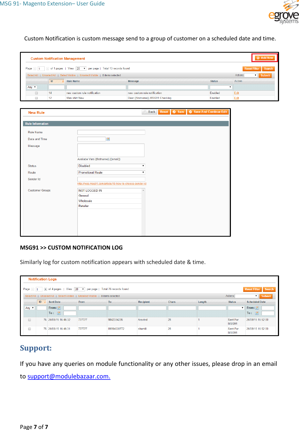Click the Add New button in Custom Notification Management
The height and width of the screenshot is (430, 299).
265,58
